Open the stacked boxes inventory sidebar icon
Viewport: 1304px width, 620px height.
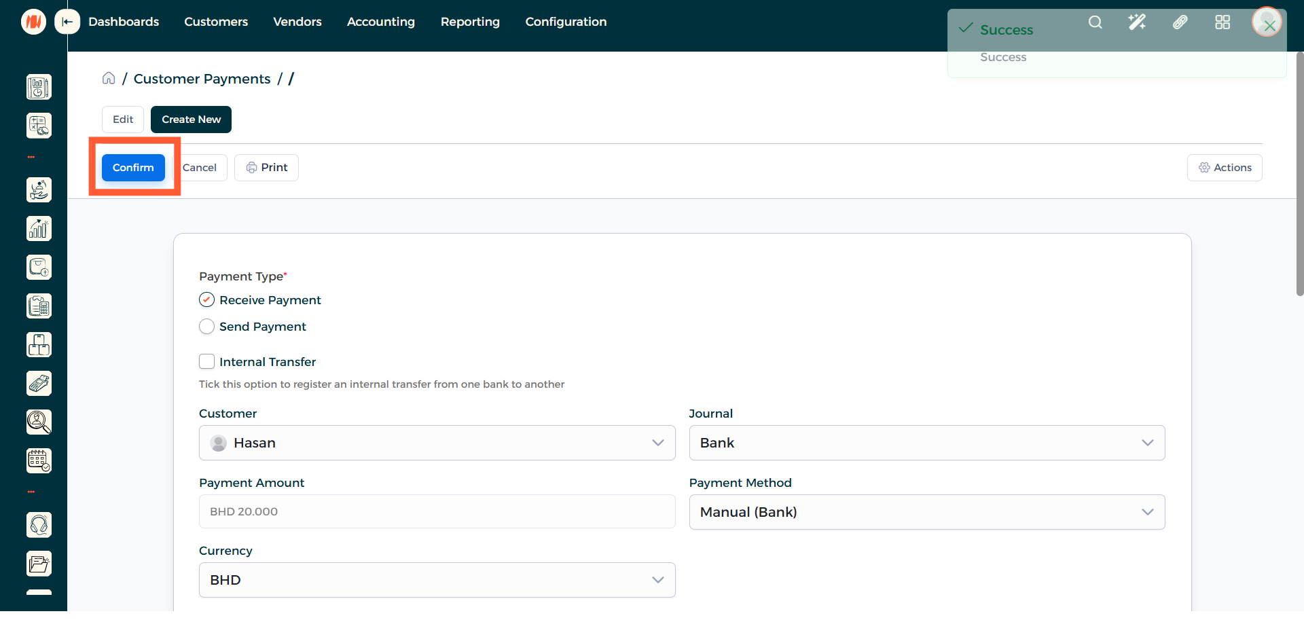click(x=39, y=345)
